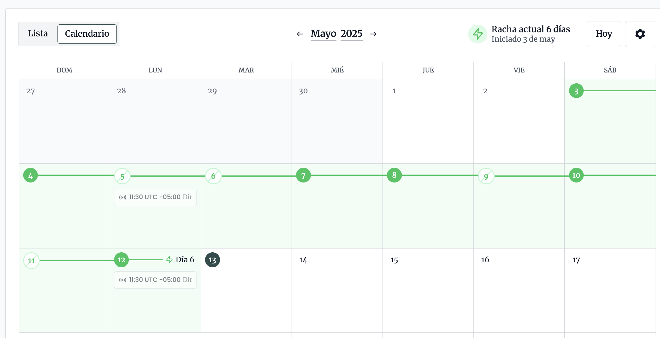Select today's date 13 marker
This screenshot has width=660, height=338.
coord(212,260)
